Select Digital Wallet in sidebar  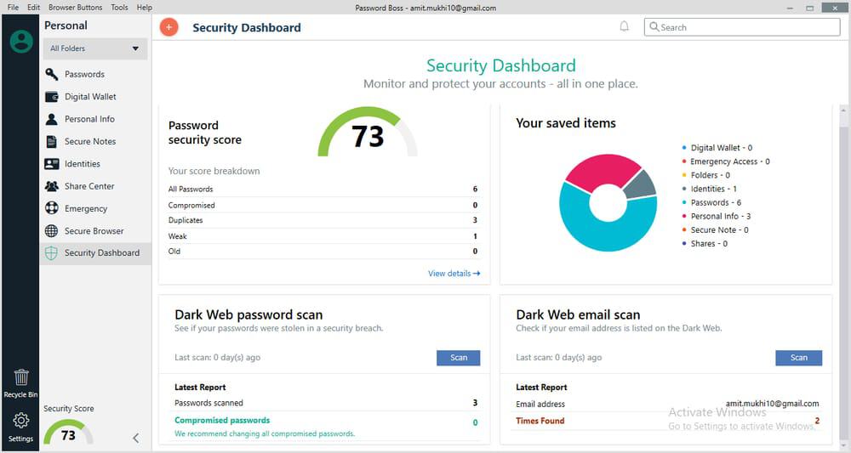click(90, 96)
